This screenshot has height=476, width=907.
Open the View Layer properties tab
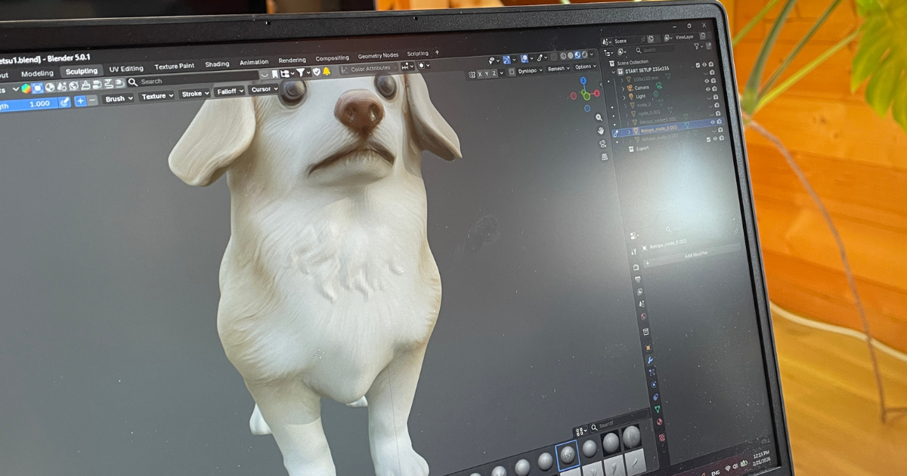[639, 291]
